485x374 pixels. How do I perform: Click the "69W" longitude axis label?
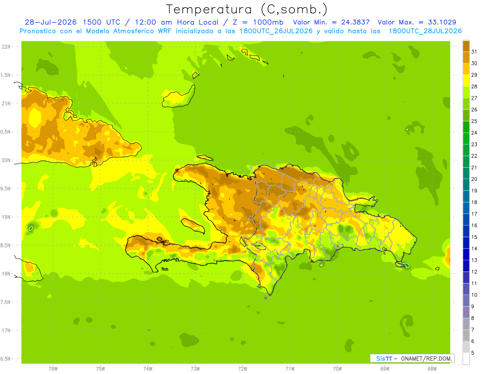pyautogui.click(x=385, y=369)
